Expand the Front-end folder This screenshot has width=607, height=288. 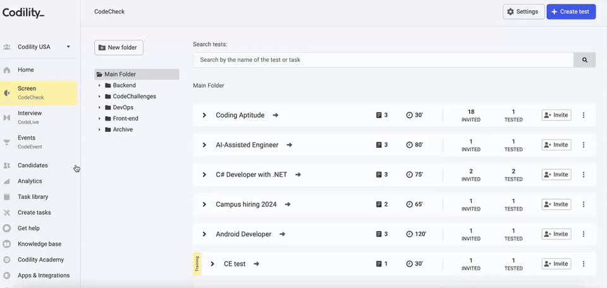(x=99, y=119)
